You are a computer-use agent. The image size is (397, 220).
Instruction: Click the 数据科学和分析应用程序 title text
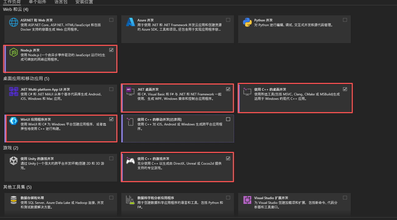coord(156,198)
